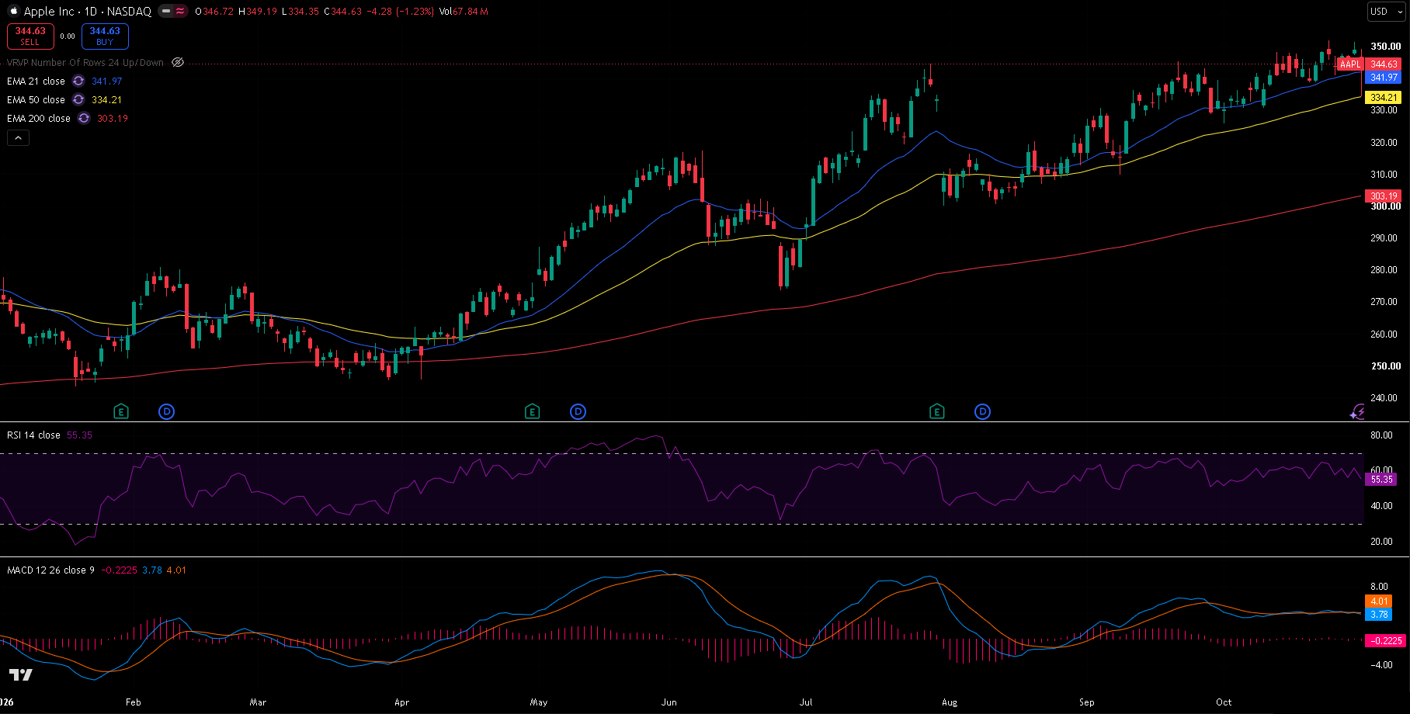Screen dimensions: 1410x714
Task: Click the red AAPL price line label
Action: 1350,64
